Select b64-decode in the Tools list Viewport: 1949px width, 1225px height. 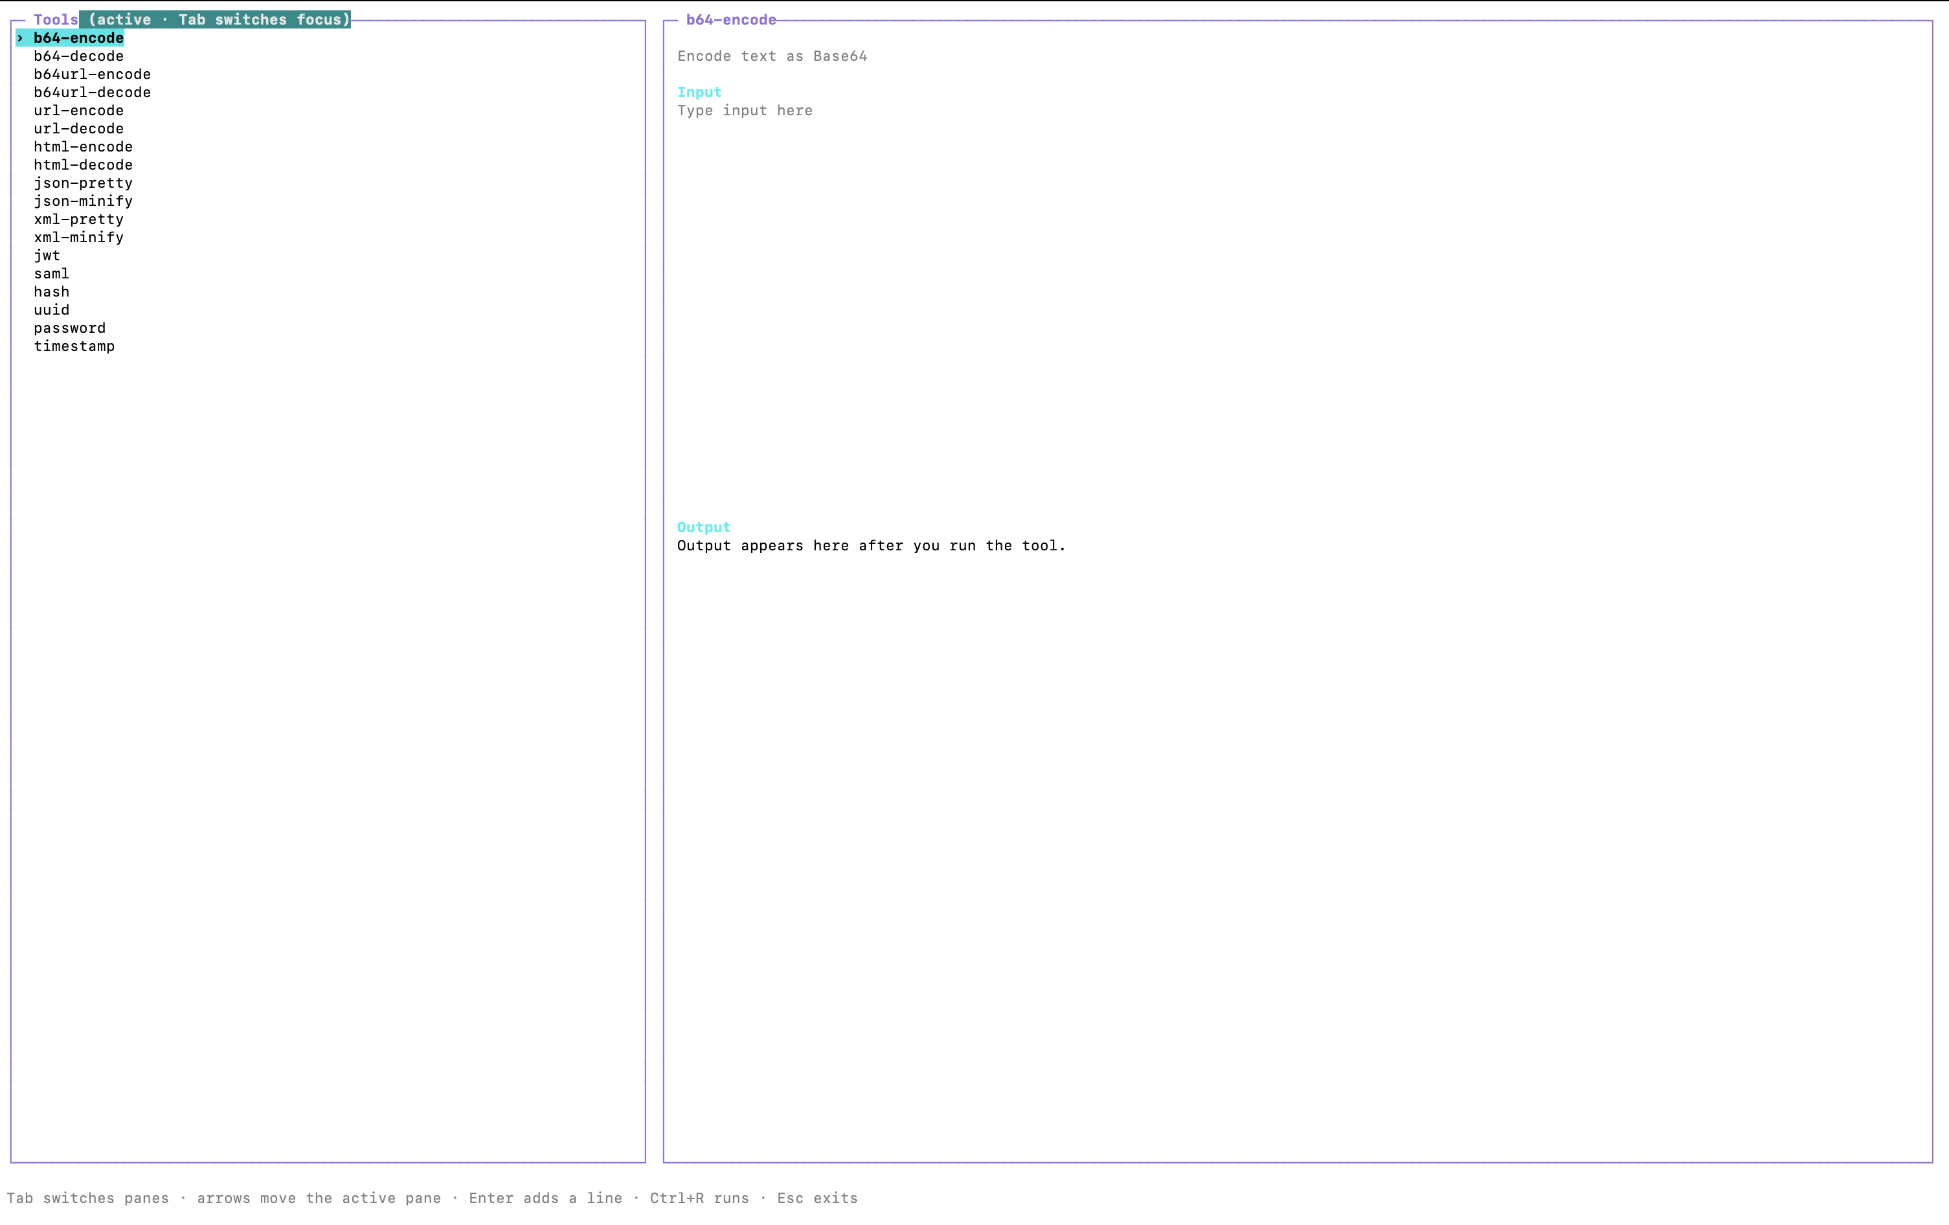78,56
